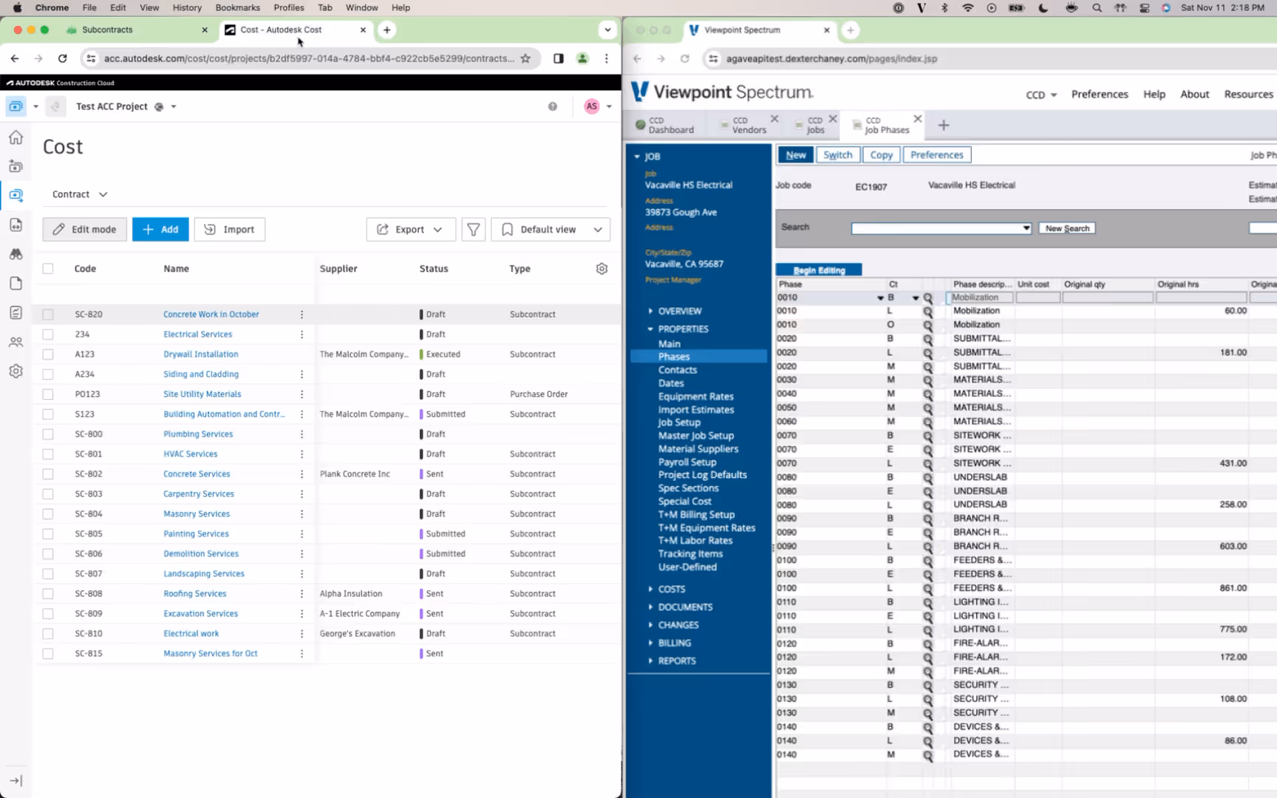This screenshot has height=798, width=1277.
Task: Click the Copy button in Job Phases toolbar
Action: [881, 155]
